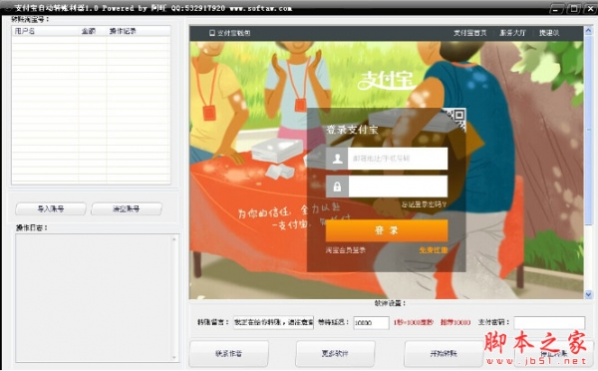598x371 pixels.
Task: Open the 忘记登录密码 forgot password link
Action: 424,204
